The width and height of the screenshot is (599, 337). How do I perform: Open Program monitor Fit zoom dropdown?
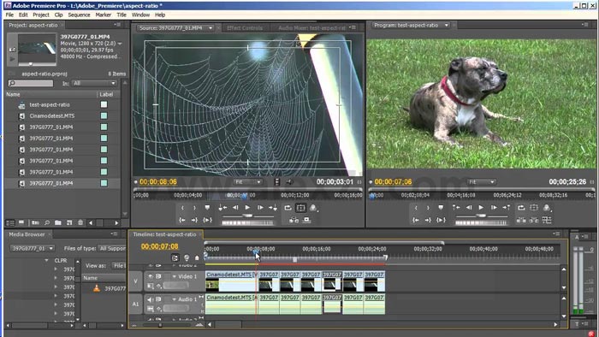481,182
